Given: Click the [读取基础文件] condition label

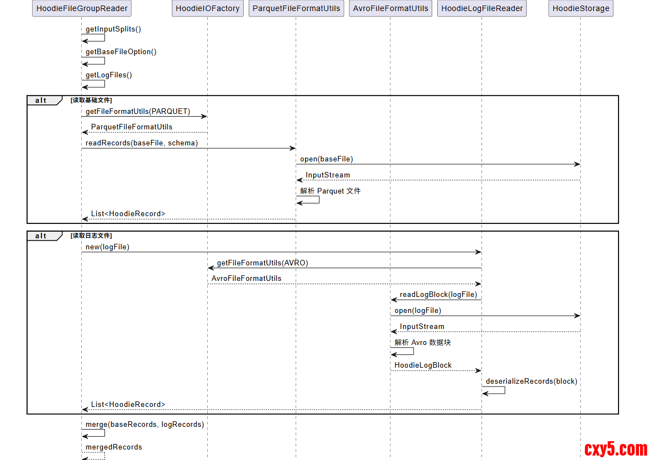Looking at the screenshot, I should tap(91, 101).
